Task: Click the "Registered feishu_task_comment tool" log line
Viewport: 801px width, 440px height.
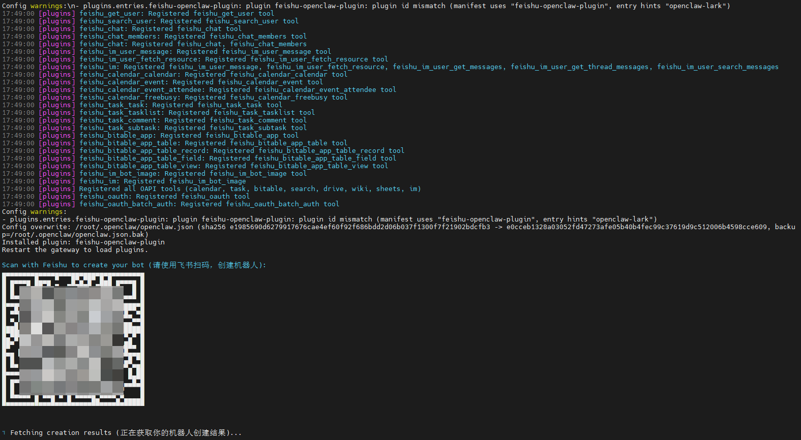Action: pyautogui.click(x=155, y=120)
